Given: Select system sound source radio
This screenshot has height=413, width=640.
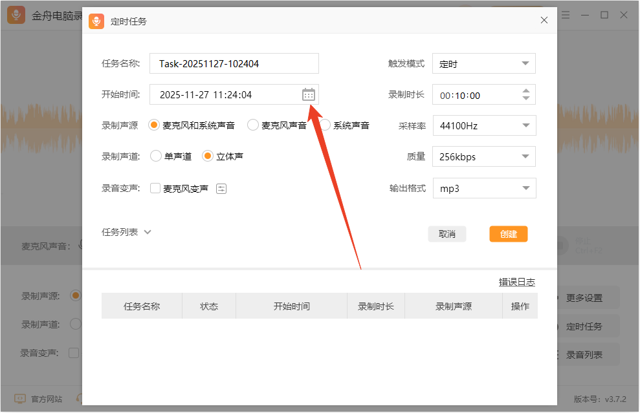Looking at the screenshot, I should pyautogui.click(x=326, y=125).
